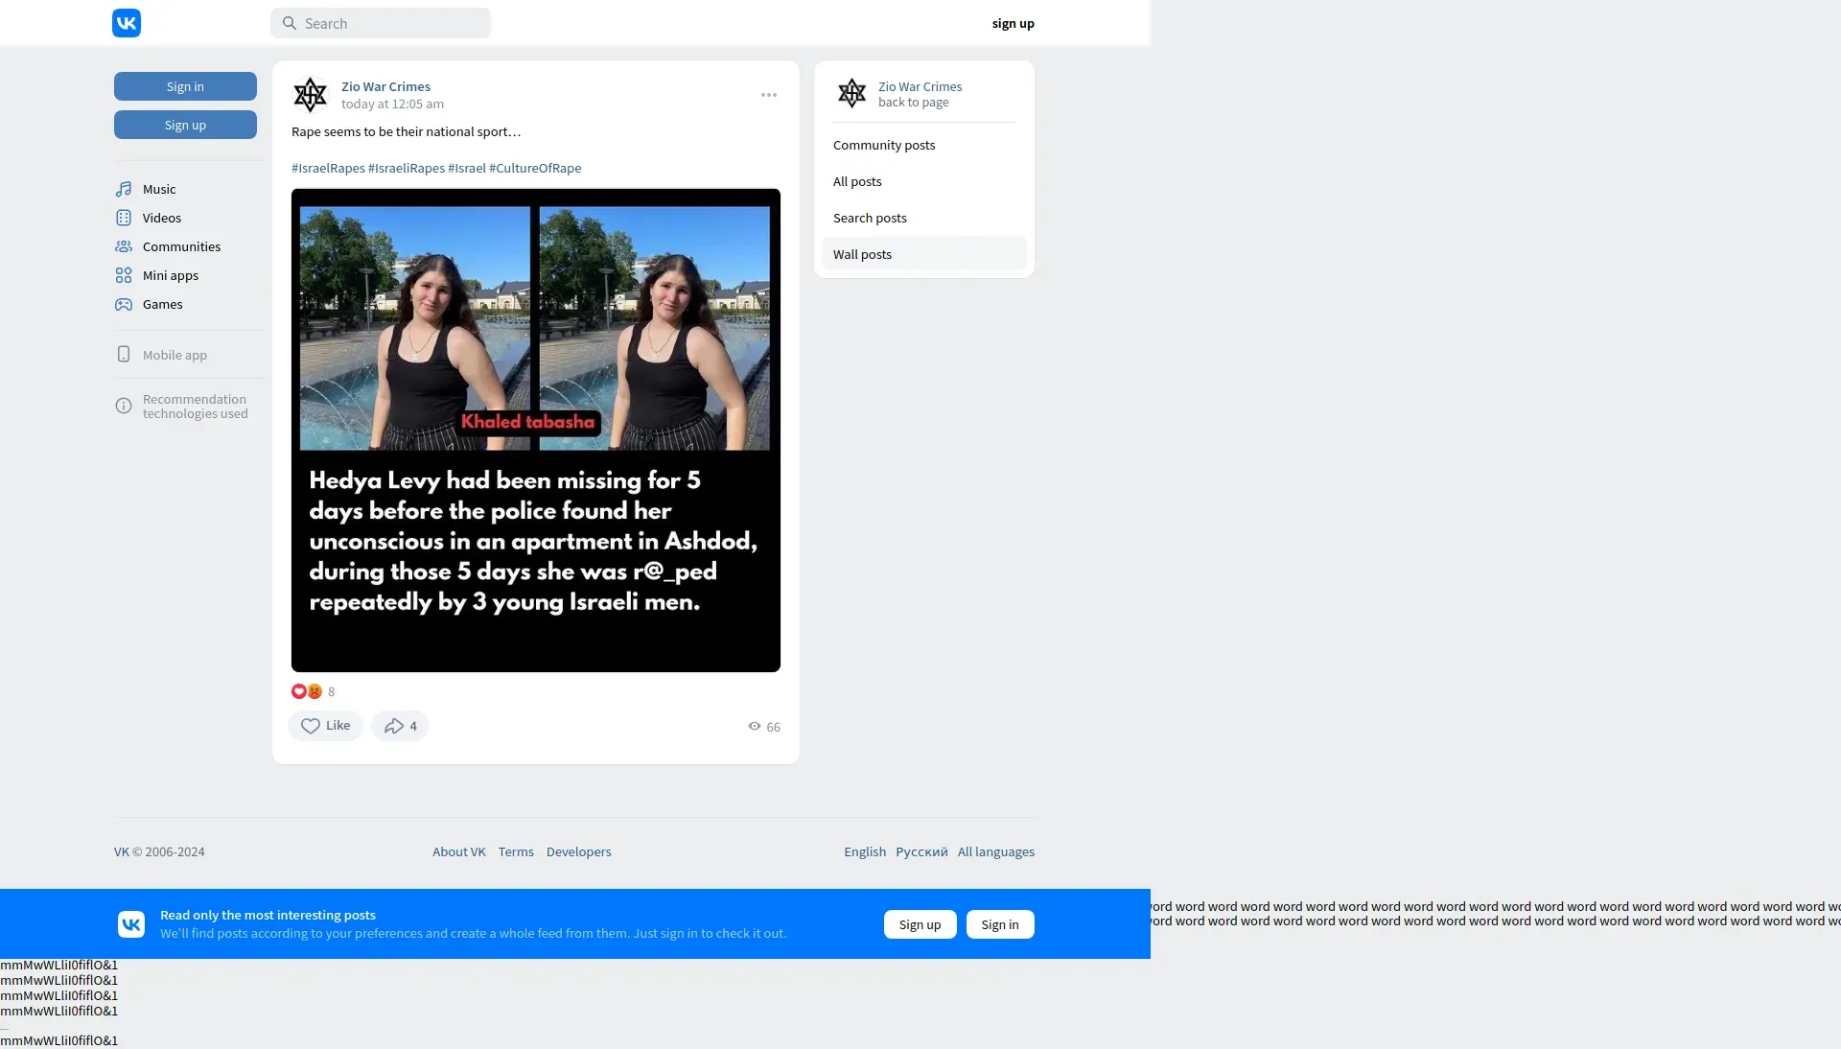Click the VK logo in header
The height and width of the screenshot is (1049, 1841).
coord(127,23)
